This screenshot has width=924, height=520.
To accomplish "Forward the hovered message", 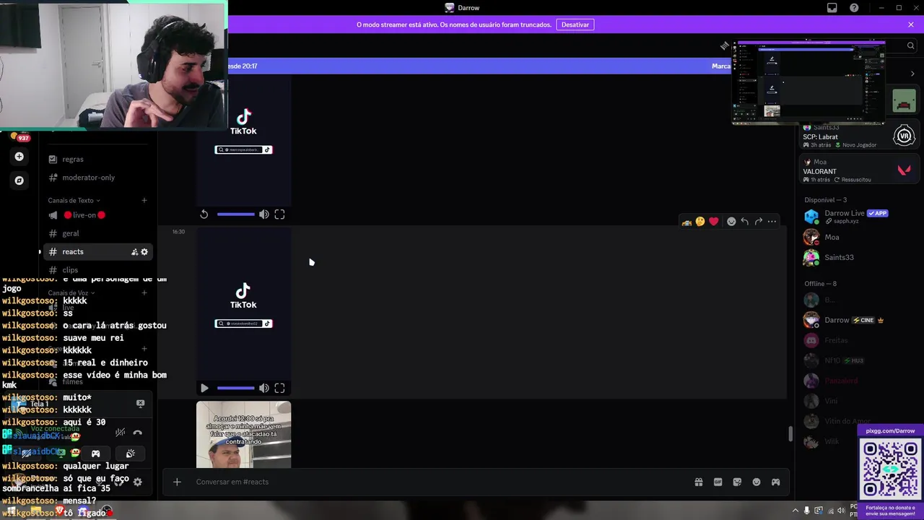I will (759, 222).
